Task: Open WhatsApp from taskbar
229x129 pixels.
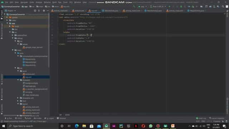Action: (151, 126)
